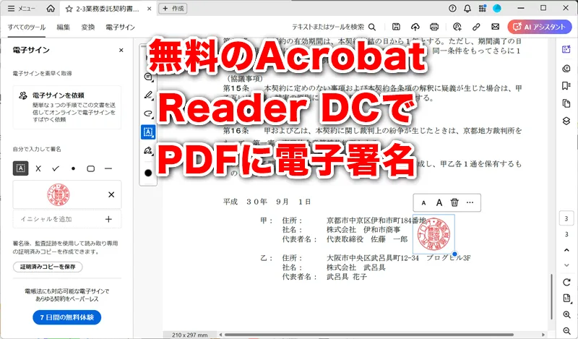Click 証明済みコピーを保存 button
The width and height of the screenshot is (578, 339).
tap(48, 267)
